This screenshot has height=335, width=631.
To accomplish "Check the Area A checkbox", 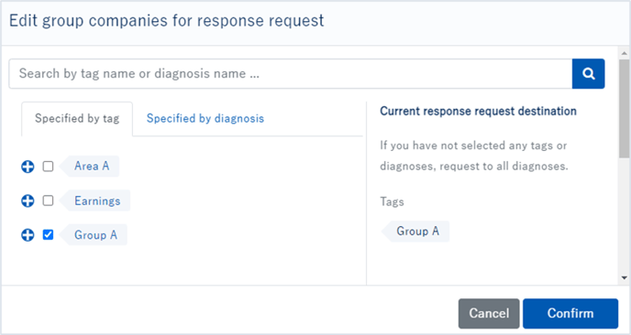I will pyautogui.click(x=48, y=166).
